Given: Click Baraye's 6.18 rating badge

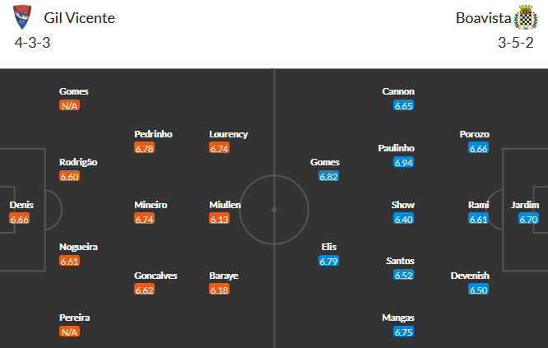Looking at the screenshot, I should [x=219, y=290].
